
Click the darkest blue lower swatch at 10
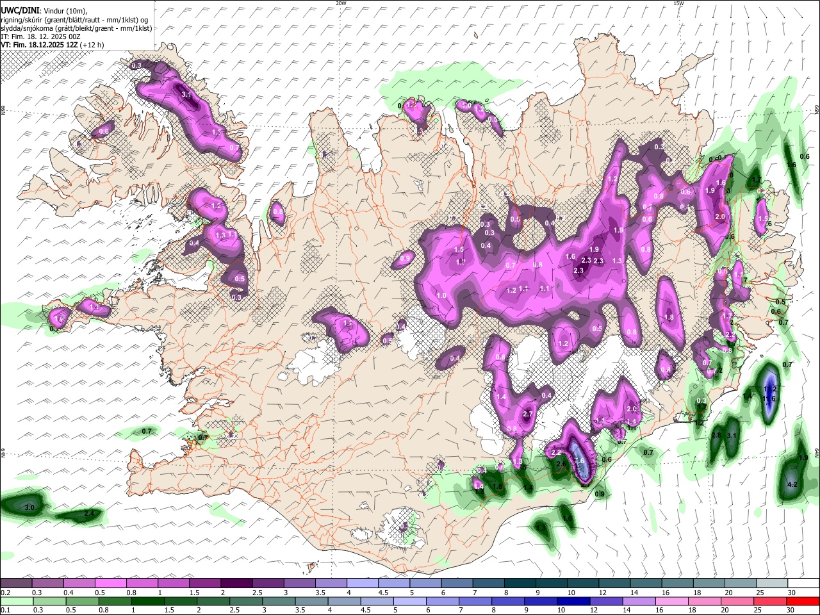574,602
